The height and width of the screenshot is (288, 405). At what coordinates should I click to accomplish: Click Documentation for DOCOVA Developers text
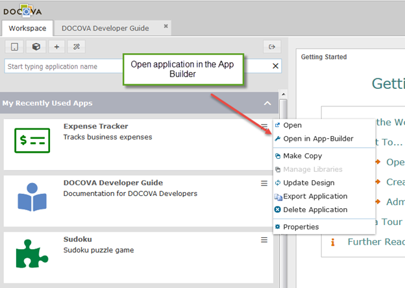(x=130, y=193)
